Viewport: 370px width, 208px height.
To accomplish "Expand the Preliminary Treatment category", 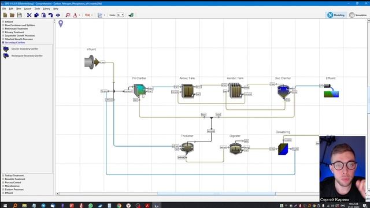I will [x=3, y=28].
